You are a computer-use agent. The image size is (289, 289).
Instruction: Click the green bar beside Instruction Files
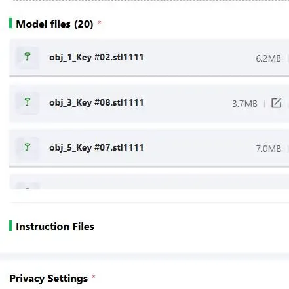coord(10,225)
